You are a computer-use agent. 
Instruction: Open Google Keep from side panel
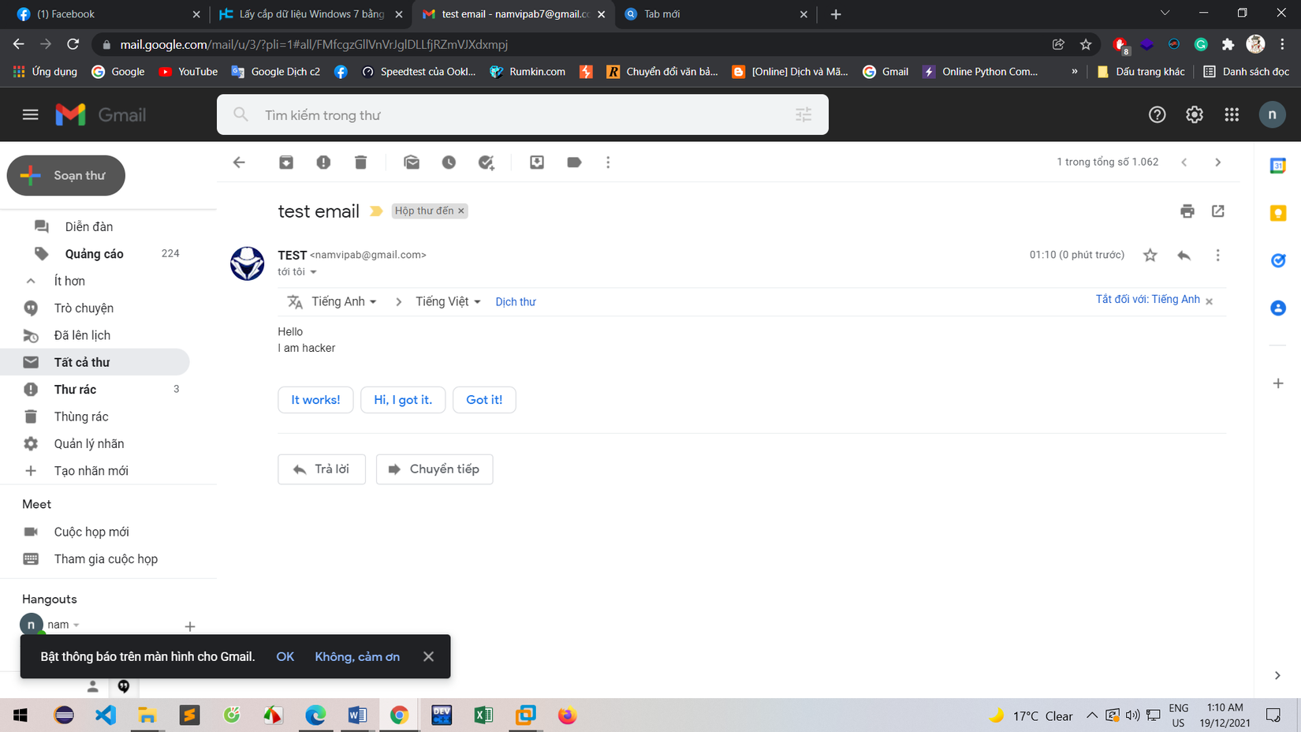(1277, 213)
